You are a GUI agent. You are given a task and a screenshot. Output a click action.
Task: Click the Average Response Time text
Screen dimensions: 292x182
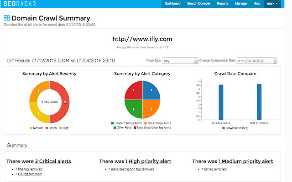pos(142,47)
